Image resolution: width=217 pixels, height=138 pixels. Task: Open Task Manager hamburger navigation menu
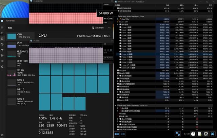click(x=2, y=28)
